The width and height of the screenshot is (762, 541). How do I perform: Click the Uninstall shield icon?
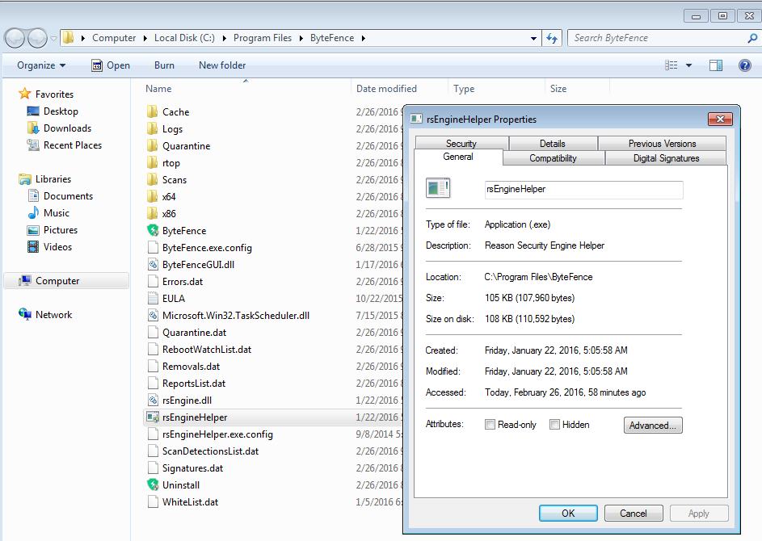click(x=153, y=484)
